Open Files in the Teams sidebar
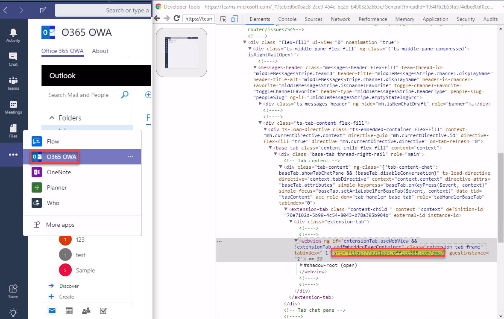Viewport: 504px width, 319px height. coord(13,131)
